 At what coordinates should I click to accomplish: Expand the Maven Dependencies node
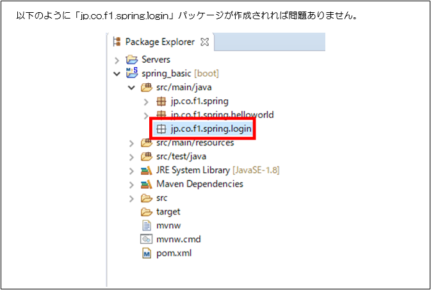pos(131,184)
